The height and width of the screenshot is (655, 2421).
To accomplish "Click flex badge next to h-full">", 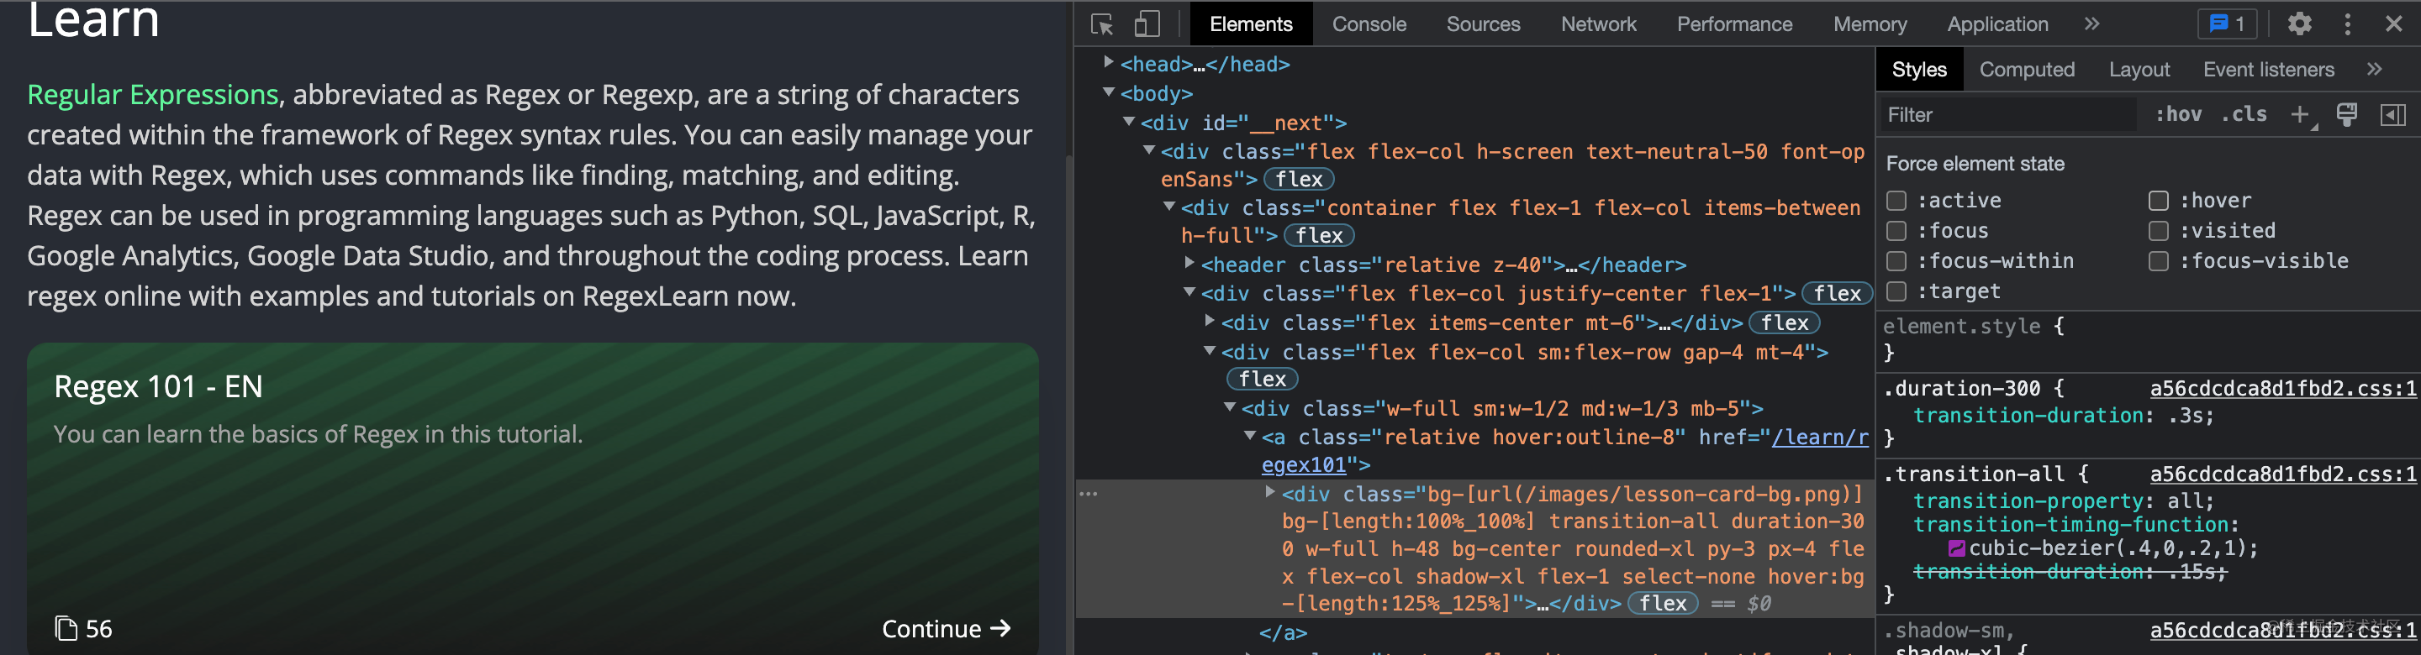I will coord(1320,235).
